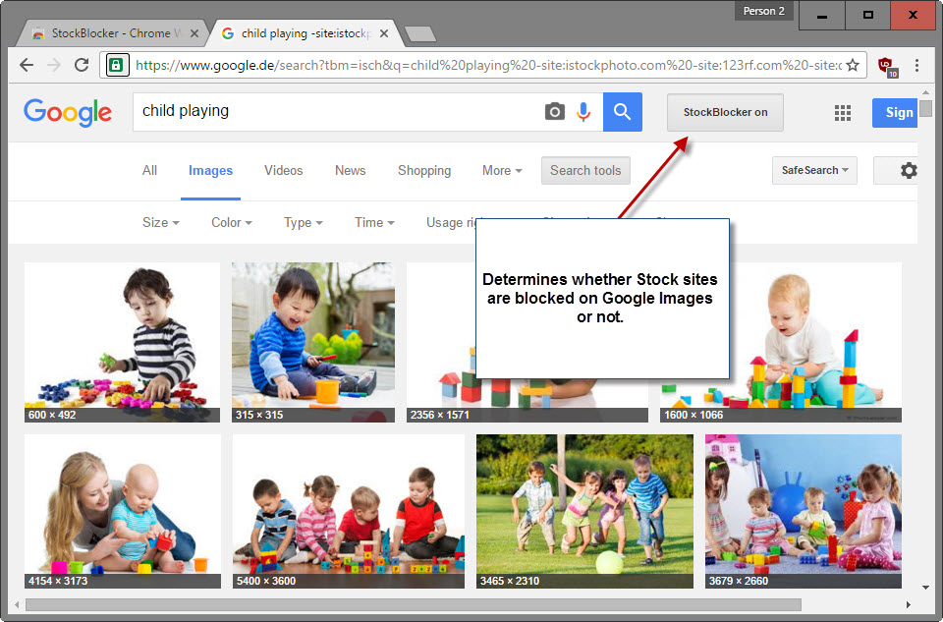943x622 pixels.
Task: Toggle the StockBlocker on button
Action: tap(725, 112)
